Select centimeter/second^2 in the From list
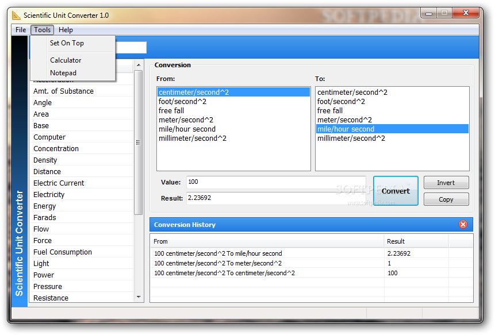The image size is (495, 335). pos(233,92)
